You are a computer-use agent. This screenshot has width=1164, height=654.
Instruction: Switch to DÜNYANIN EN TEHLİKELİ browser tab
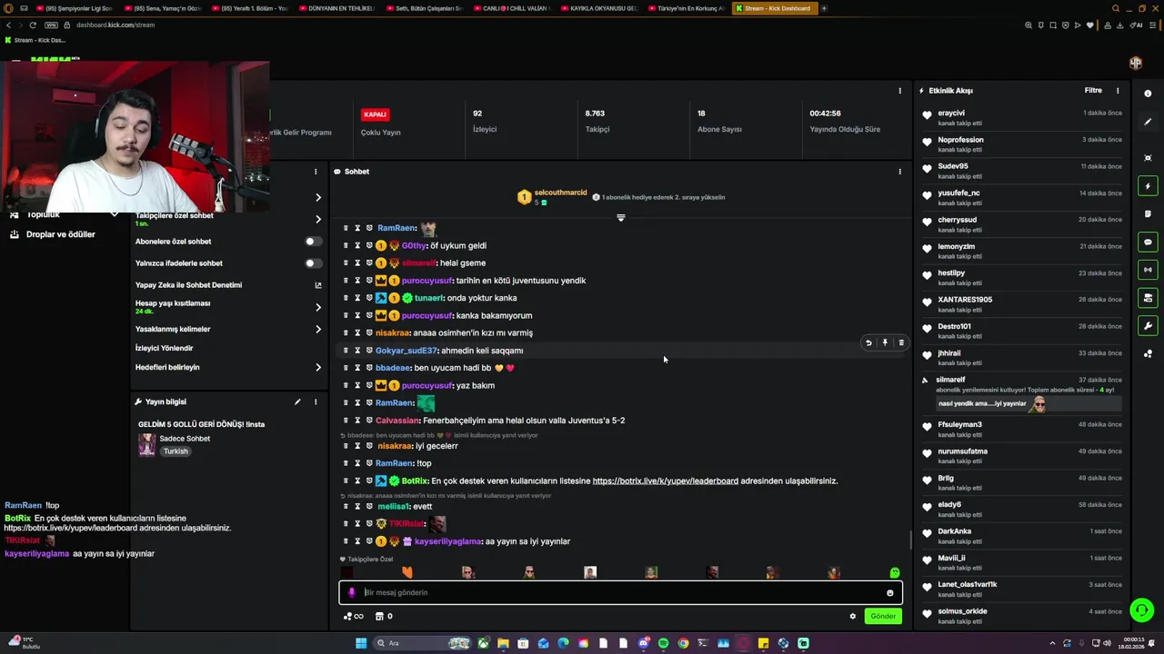pos(336,8)
